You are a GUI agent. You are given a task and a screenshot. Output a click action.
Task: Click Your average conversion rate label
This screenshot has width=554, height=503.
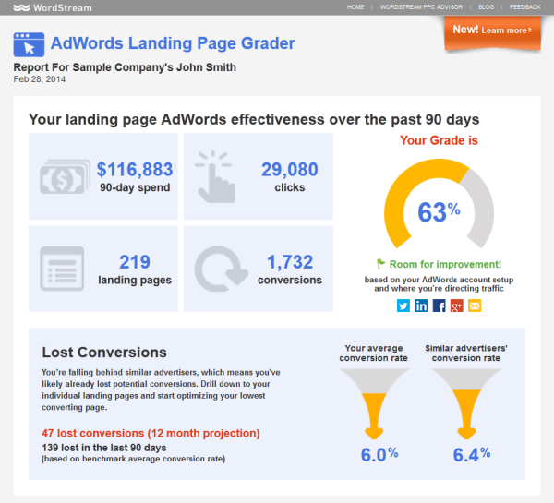tap(374, 353)
